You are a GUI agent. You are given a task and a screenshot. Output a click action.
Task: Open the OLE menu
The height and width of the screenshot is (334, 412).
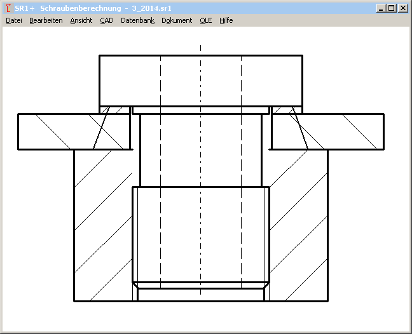click(206, 20)
